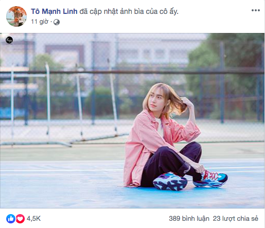Open the post options three-dot menu
265x228 pixels.
click(255, 10)
